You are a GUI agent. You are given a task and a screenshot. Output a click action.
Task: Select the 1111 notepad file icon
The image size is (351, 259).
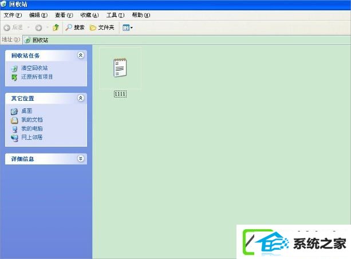click(x=120, y=68)
